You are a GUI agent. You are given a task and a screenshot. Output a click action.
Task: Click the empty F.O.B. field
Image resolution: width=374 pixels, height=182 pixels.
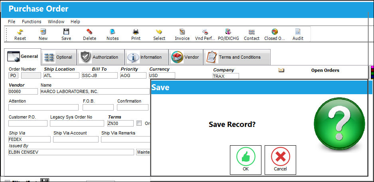click(x=98, y=107)
